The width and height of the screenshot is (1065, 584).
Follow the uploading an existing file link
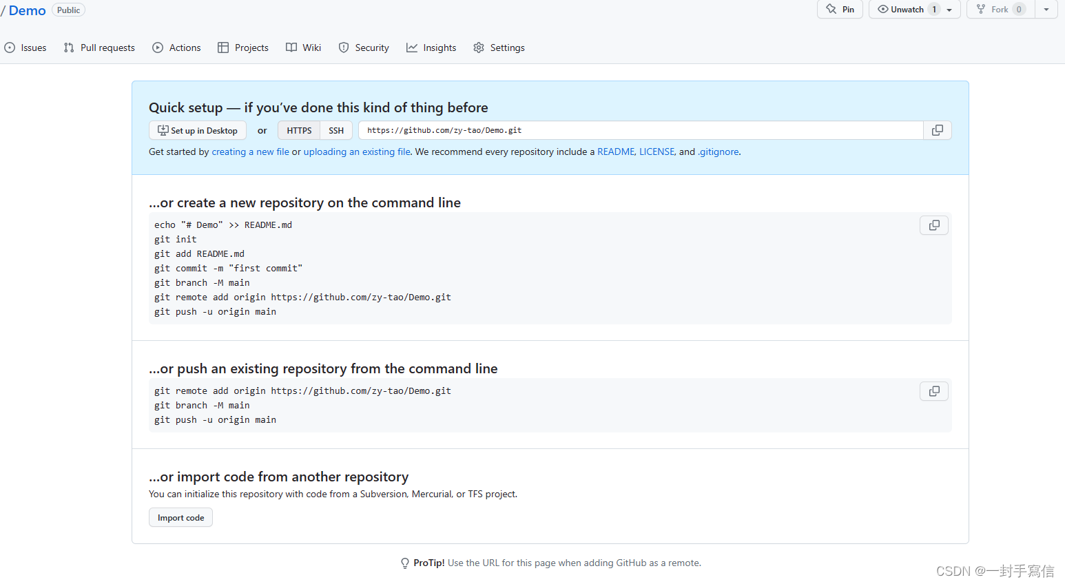[357, 152]
